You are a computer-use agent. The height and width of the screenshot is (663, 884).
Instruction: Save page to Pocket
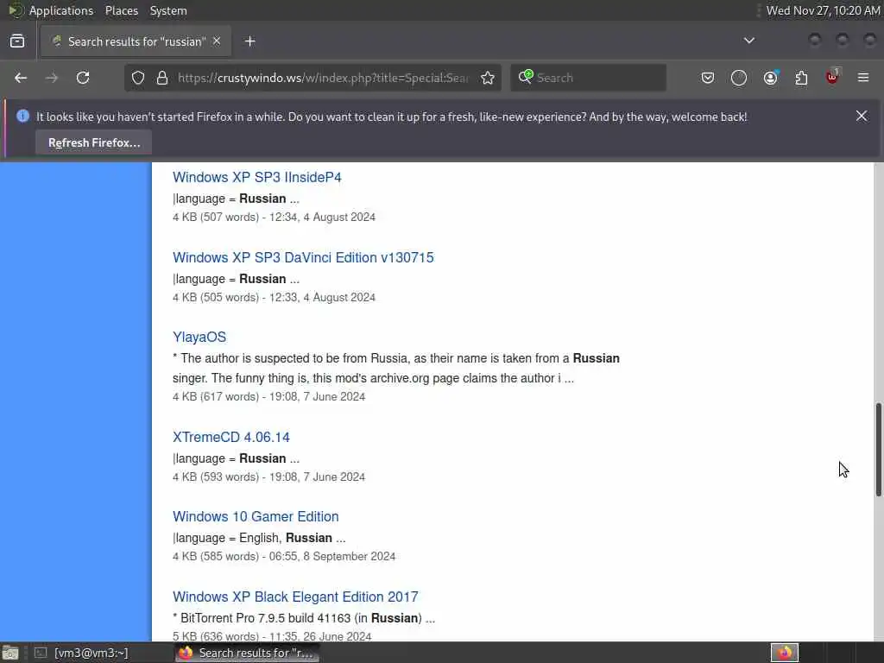[708, 78]
